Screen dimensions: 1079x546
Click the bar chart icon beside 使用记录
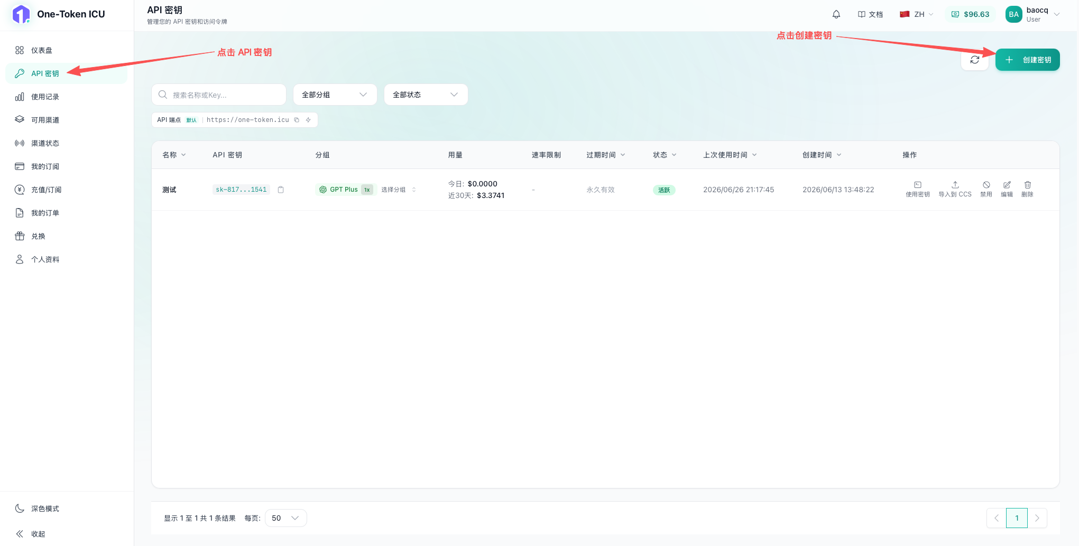point(20,97)
